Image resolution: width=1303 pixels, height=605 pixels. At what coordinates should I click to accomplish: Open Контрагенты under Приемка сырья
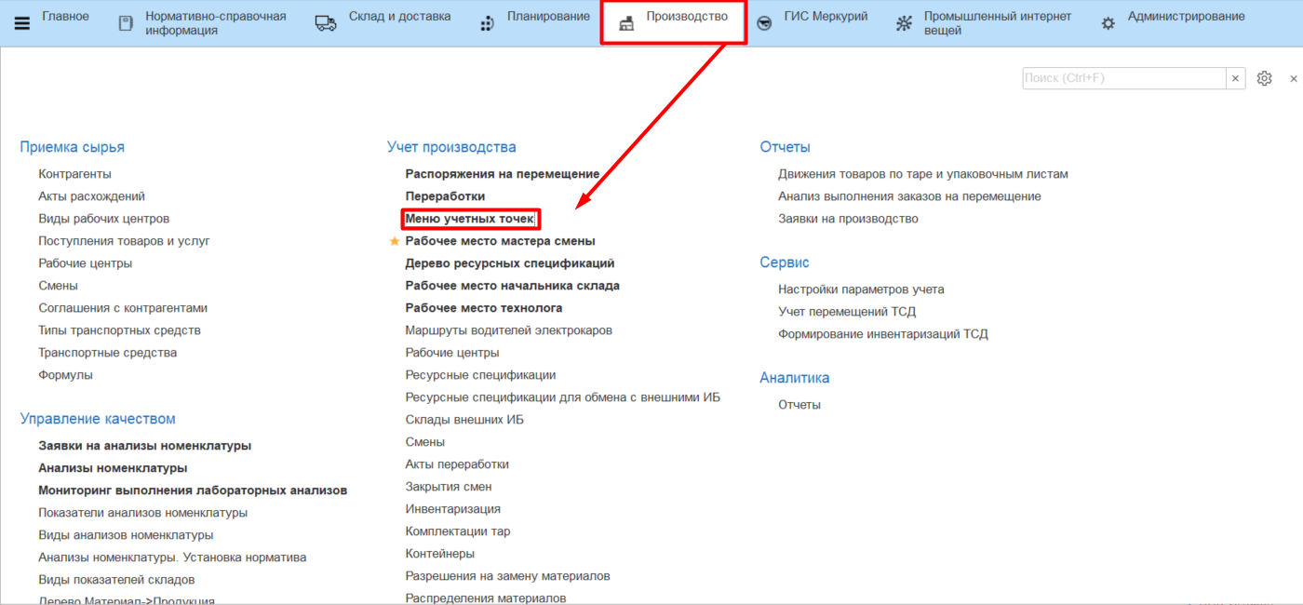click(x=74, y=174)
